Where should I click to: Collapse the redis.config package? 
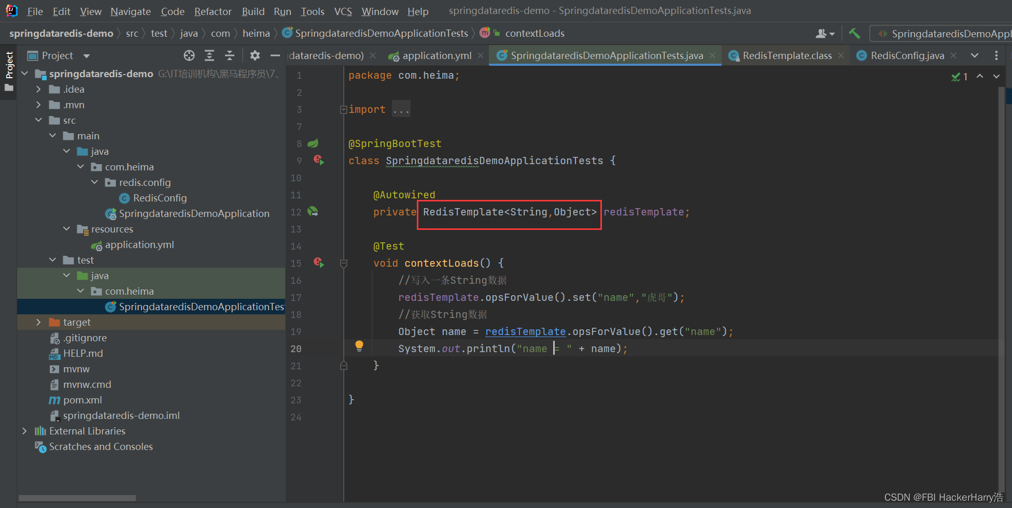[x=94, y=182]
